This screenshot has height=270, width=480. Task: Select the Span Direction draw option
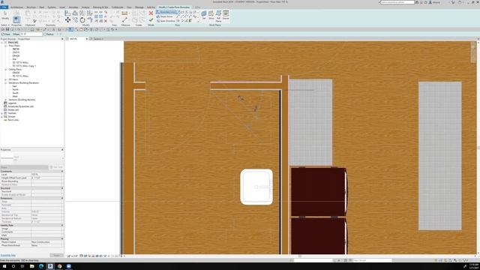tap(166, 21)
